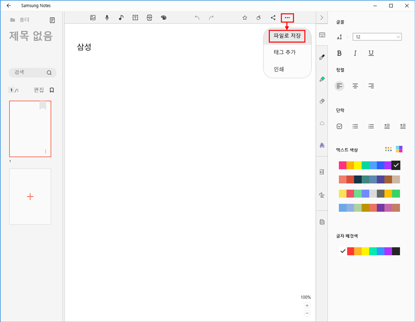Toggle bookmark on page 1 thumbnail
Image resolution: width=415 pixels, height=322 pixels.
pos(43,105)
